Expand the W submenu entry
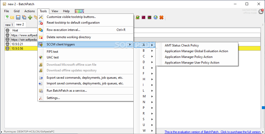 point(145,131)
